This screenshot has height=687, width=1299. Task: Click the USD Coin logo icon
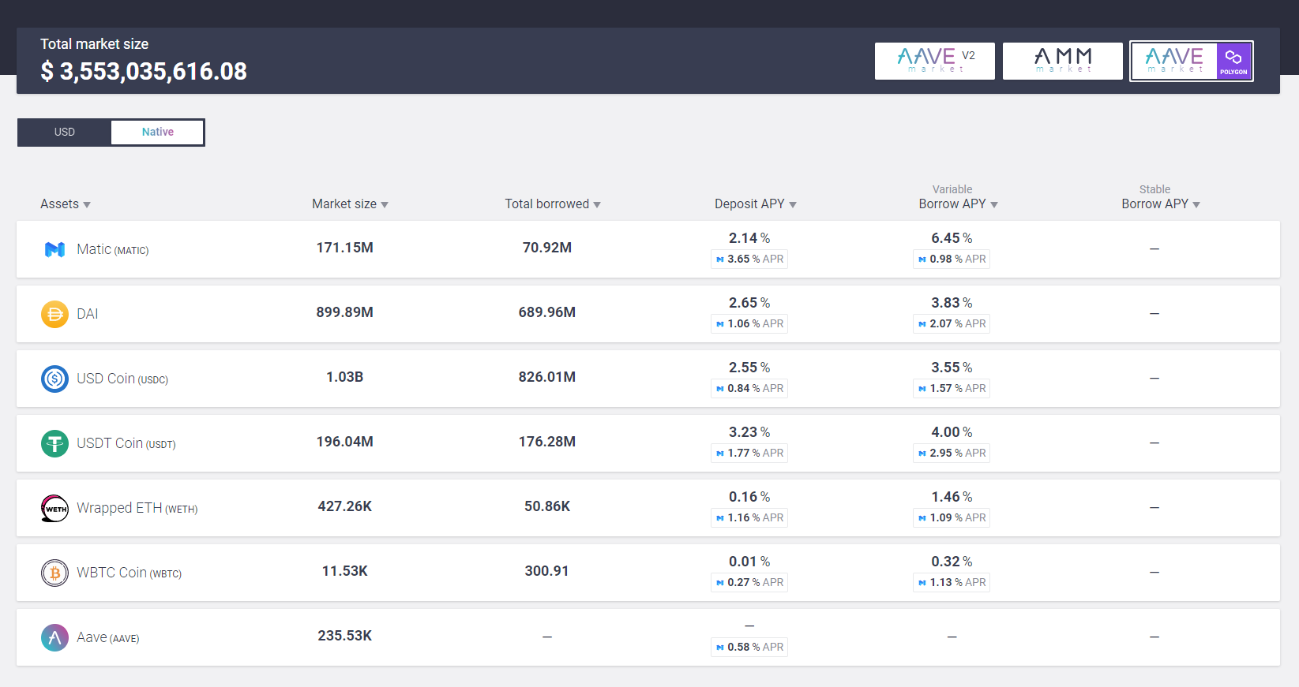(54, 379)
